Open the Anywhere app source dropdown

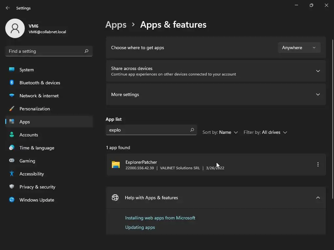pos(299,48)
